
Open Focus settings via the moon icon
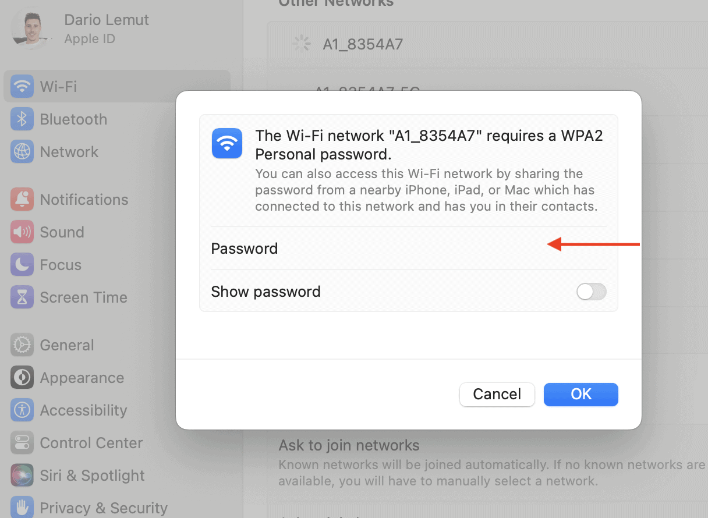pos(22,264)
